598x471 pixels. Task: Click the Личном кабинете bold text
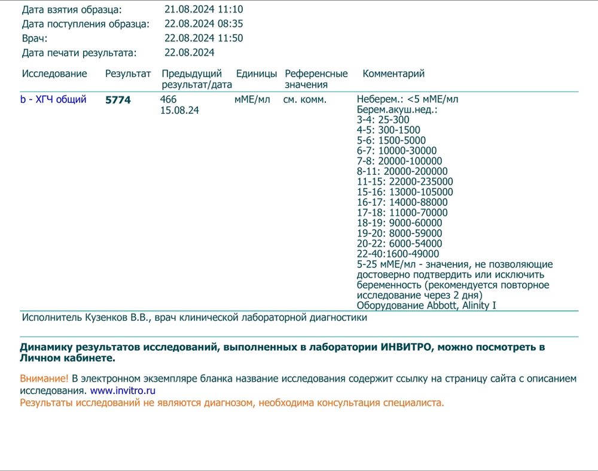[x=67, y=358]
